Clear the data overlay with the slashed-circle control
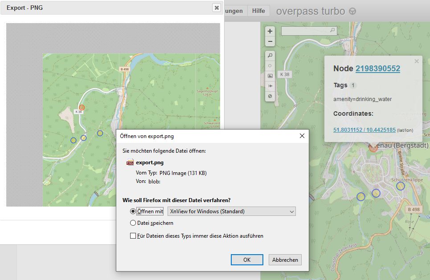The height and width of the screenshot is (280, 430). coord(270,96)
